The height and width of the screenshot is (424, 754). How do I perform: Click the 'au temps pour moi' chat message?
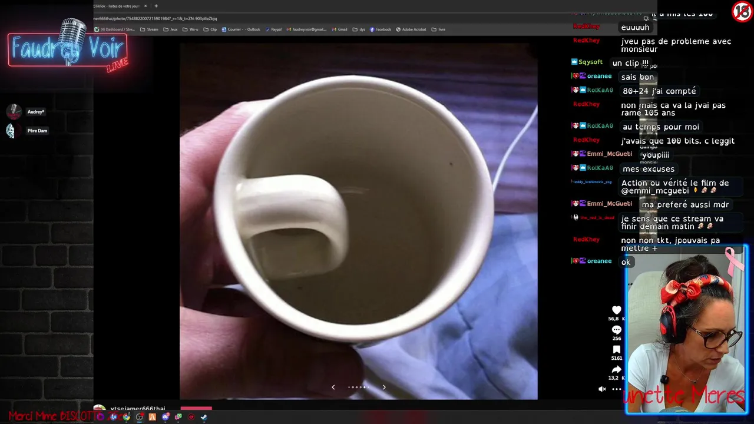click(661, 127)
